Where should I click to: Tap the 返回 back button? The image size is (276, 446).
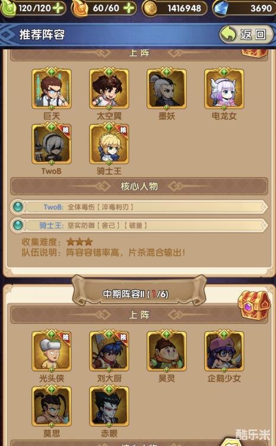click(247, 34)
